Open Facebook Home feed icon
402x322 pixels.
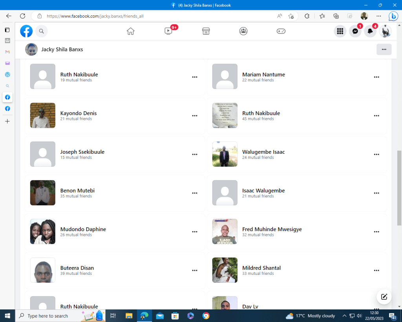pos(131,31)
